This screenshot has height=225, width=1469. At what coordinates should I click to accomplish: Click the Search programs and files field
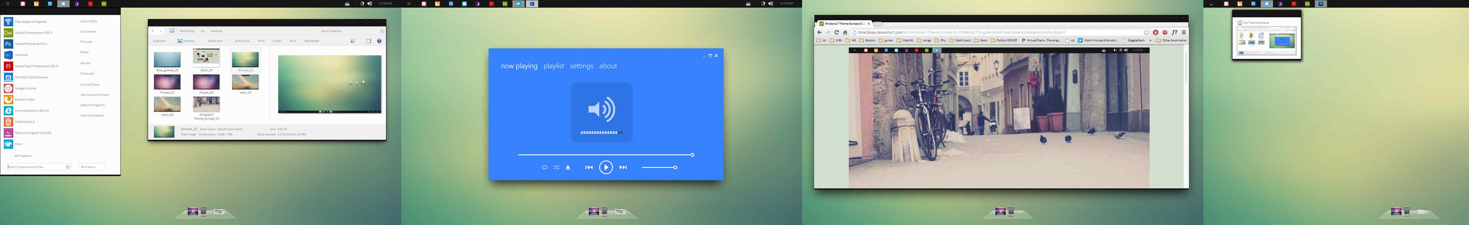[x=39, y=167]
